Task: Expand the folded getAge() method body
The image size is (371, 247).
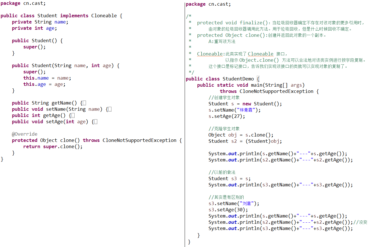Action: 73,116
